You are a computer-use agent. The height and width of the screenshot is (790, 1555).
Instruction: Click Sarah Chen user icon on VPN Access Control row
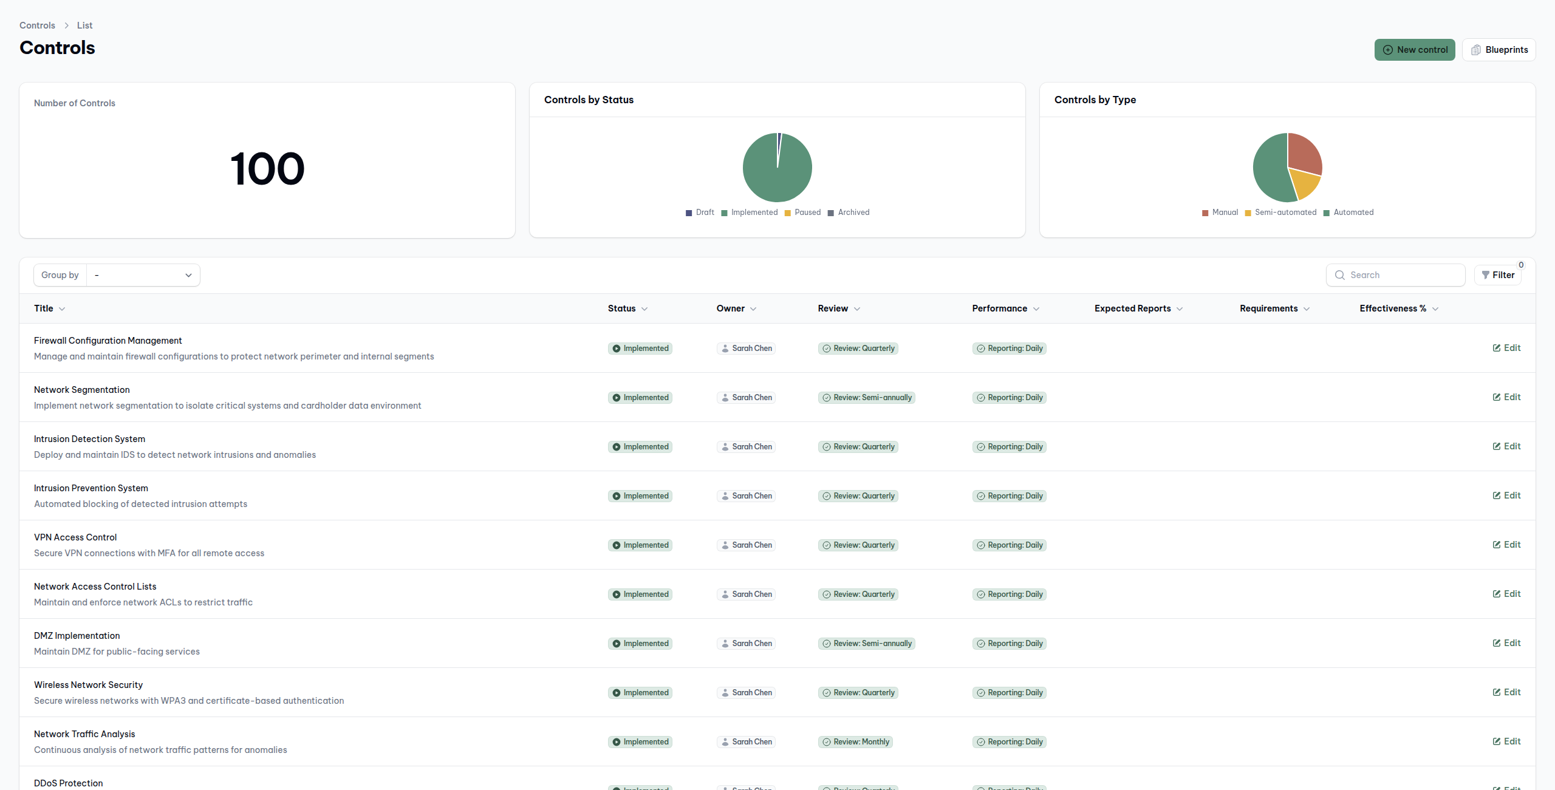pyautogui.click(x=725, y=545)
